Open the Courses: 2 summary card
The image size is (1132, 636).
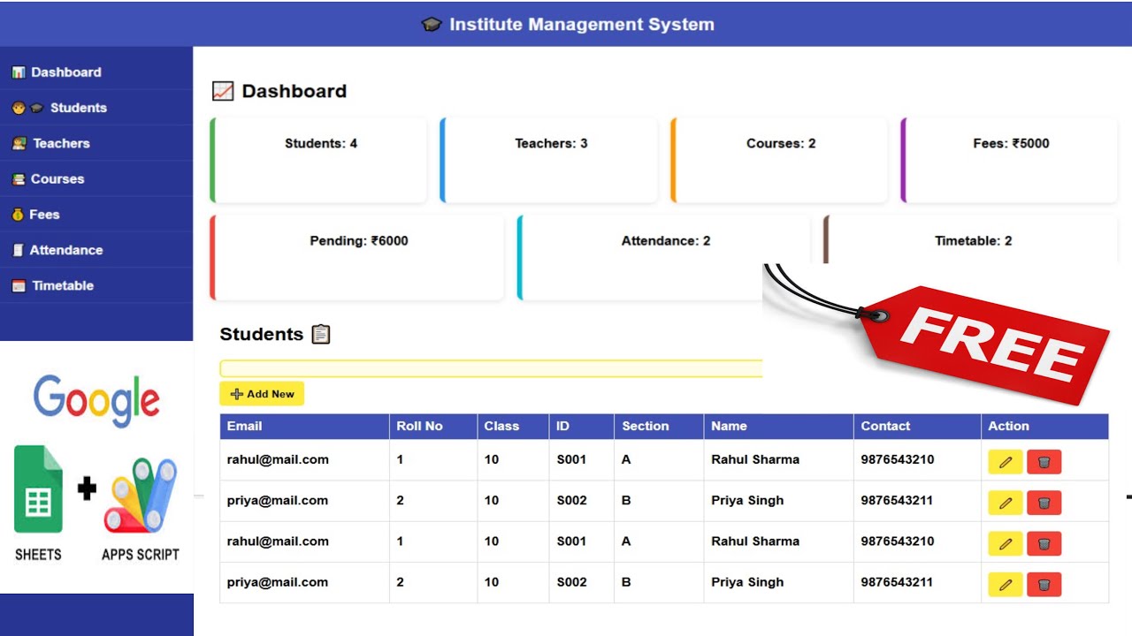(779, 160)
